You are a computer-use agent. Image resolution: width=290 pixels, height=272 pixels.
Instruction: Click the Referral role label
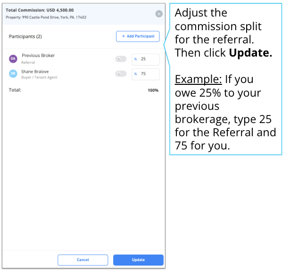coord(28,63)
